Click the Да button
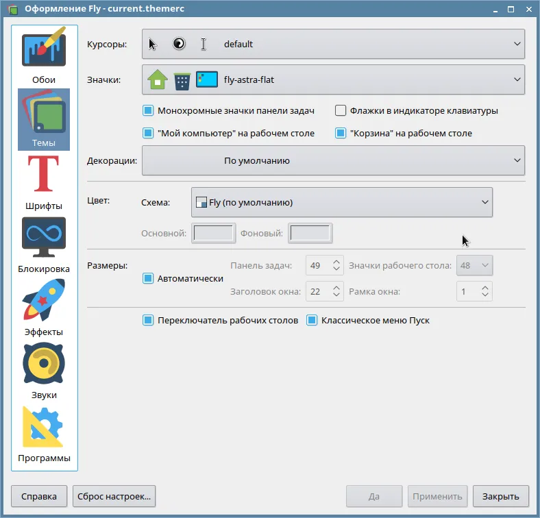 click(x=374, y=496)
